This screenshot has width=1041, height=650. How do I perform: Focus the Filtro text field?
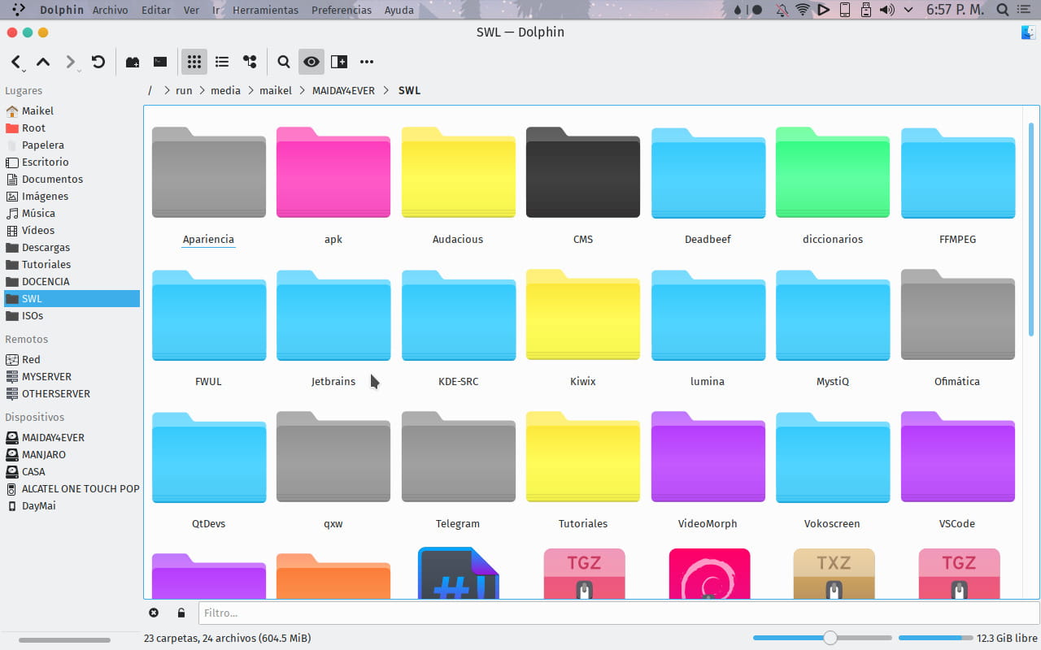619,613
